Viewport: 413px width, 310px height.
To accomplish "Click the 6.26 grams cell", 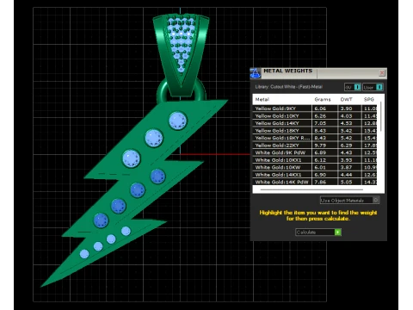I will [x=324, y=116].
